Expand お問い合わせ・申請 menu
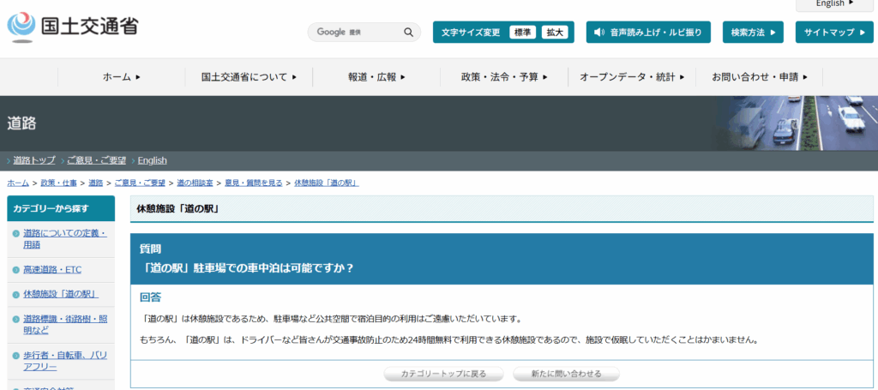Viewport: 878px width, 390px height. [x=760, y=76]
